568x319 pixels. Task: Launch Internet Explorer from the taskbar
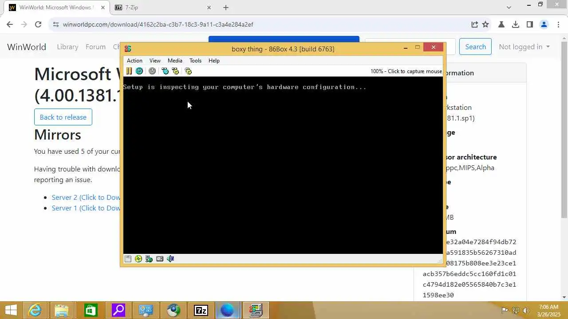[x=35, y=311]
